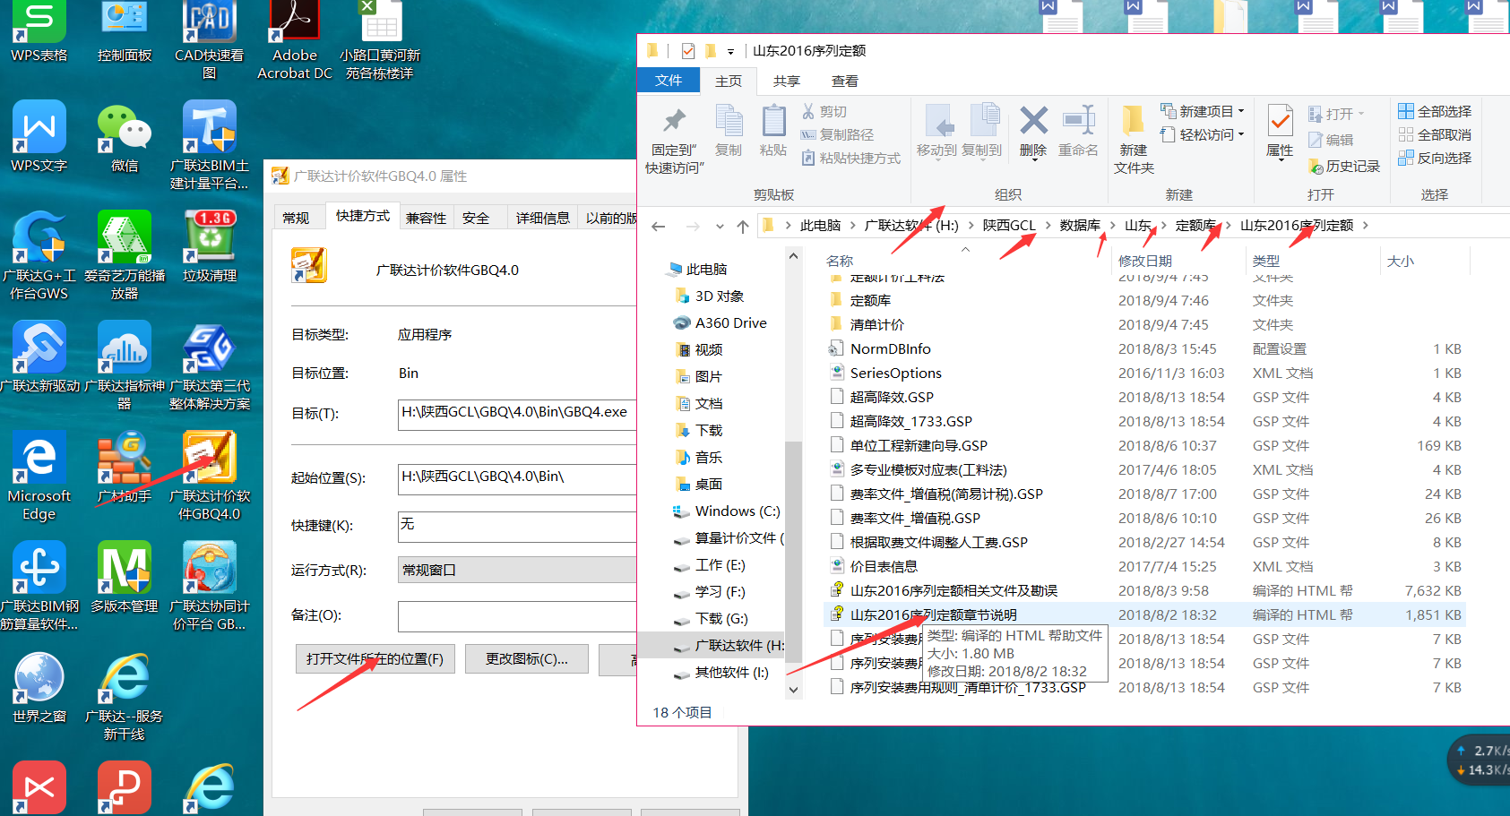This screenshot has height=816, width=1510.
Task: Click 打开文件所在的位置(F) button
Action: [x=375, y=659]
